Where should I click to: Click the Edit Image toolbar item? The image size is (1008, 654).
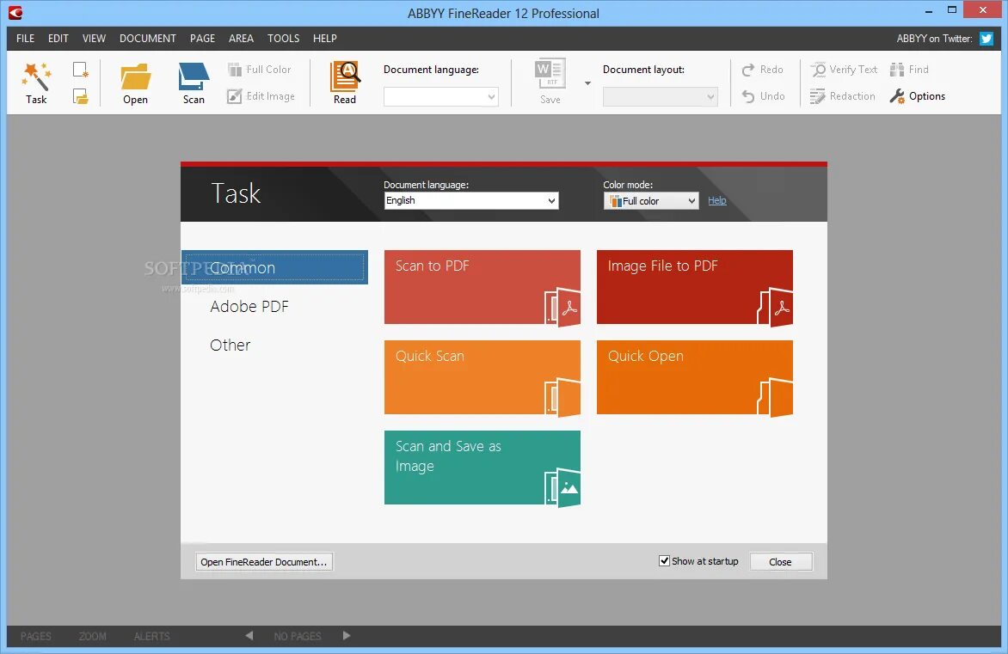tap(261, 96)
